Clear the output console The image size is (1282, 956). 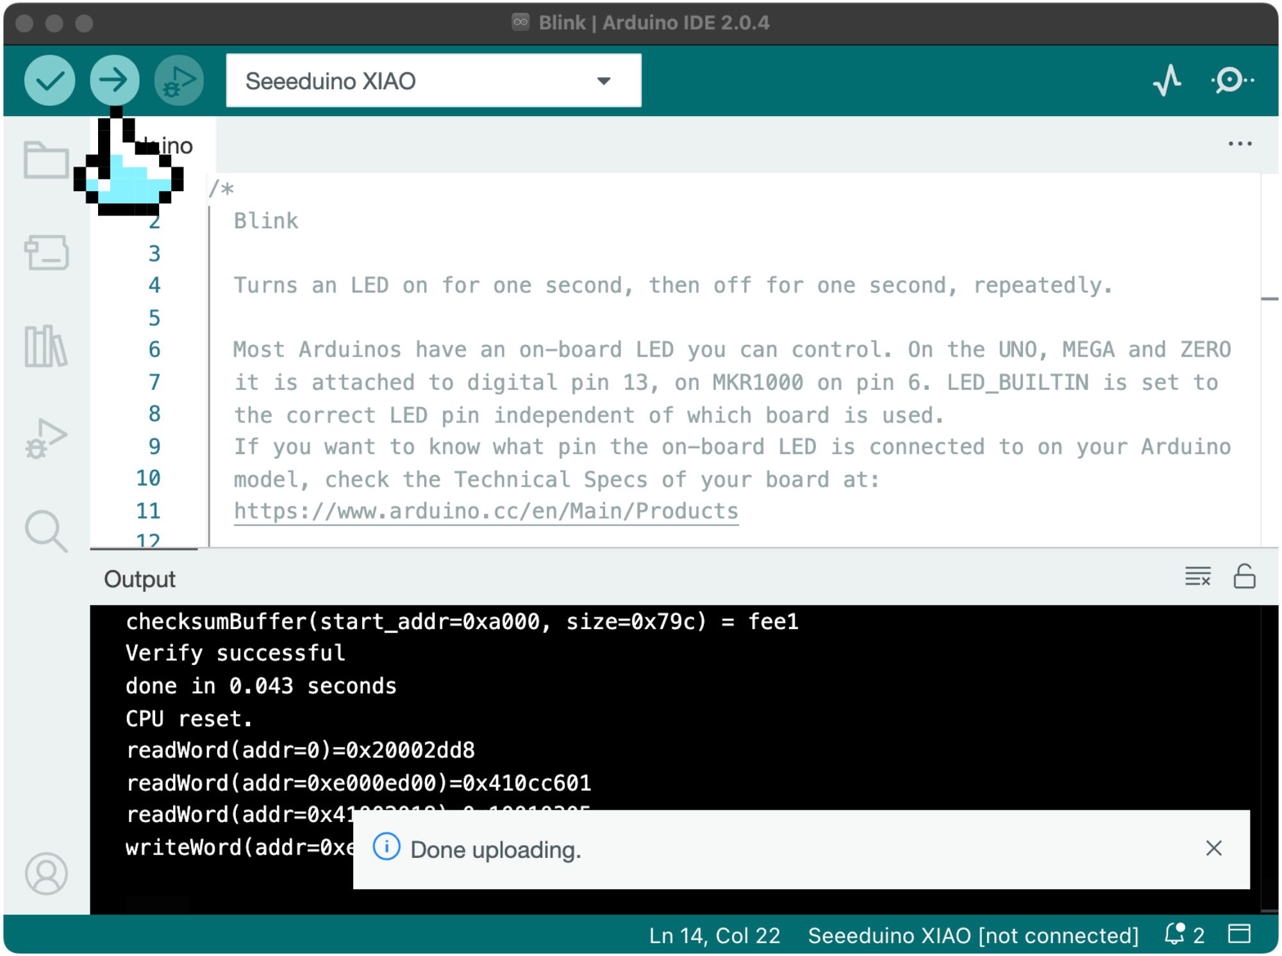1197,576
